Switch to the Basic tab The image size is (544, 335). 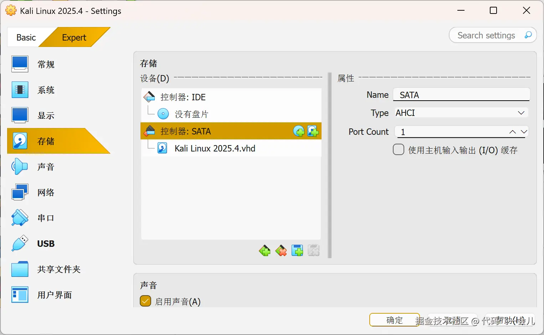click(26, 37)
